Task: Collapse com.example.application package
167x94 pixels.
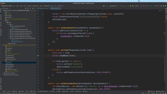Action: tap(9, 26)
